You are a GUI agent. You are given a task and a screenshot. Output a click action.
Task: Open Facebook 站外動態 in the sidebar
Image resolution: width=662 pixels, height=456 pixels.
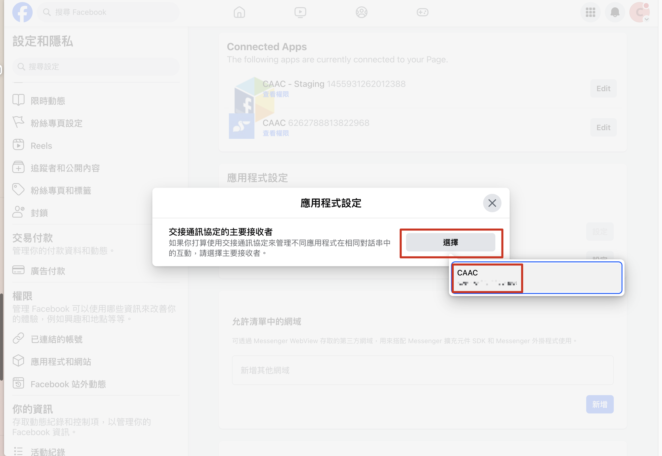click(x=96, y=384)
